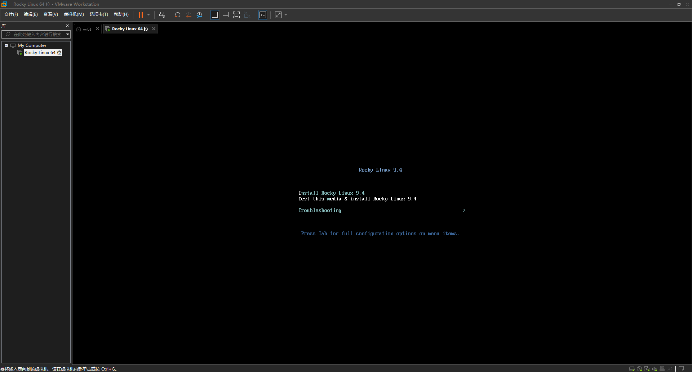
Task: Open the power options dropdown arrow
Action: [x=148, y=15]
